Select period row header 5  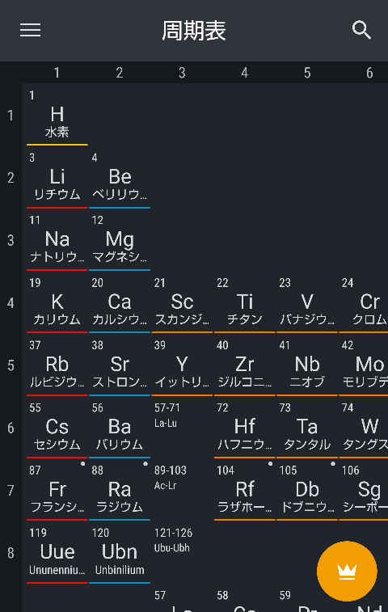(11, 365)
